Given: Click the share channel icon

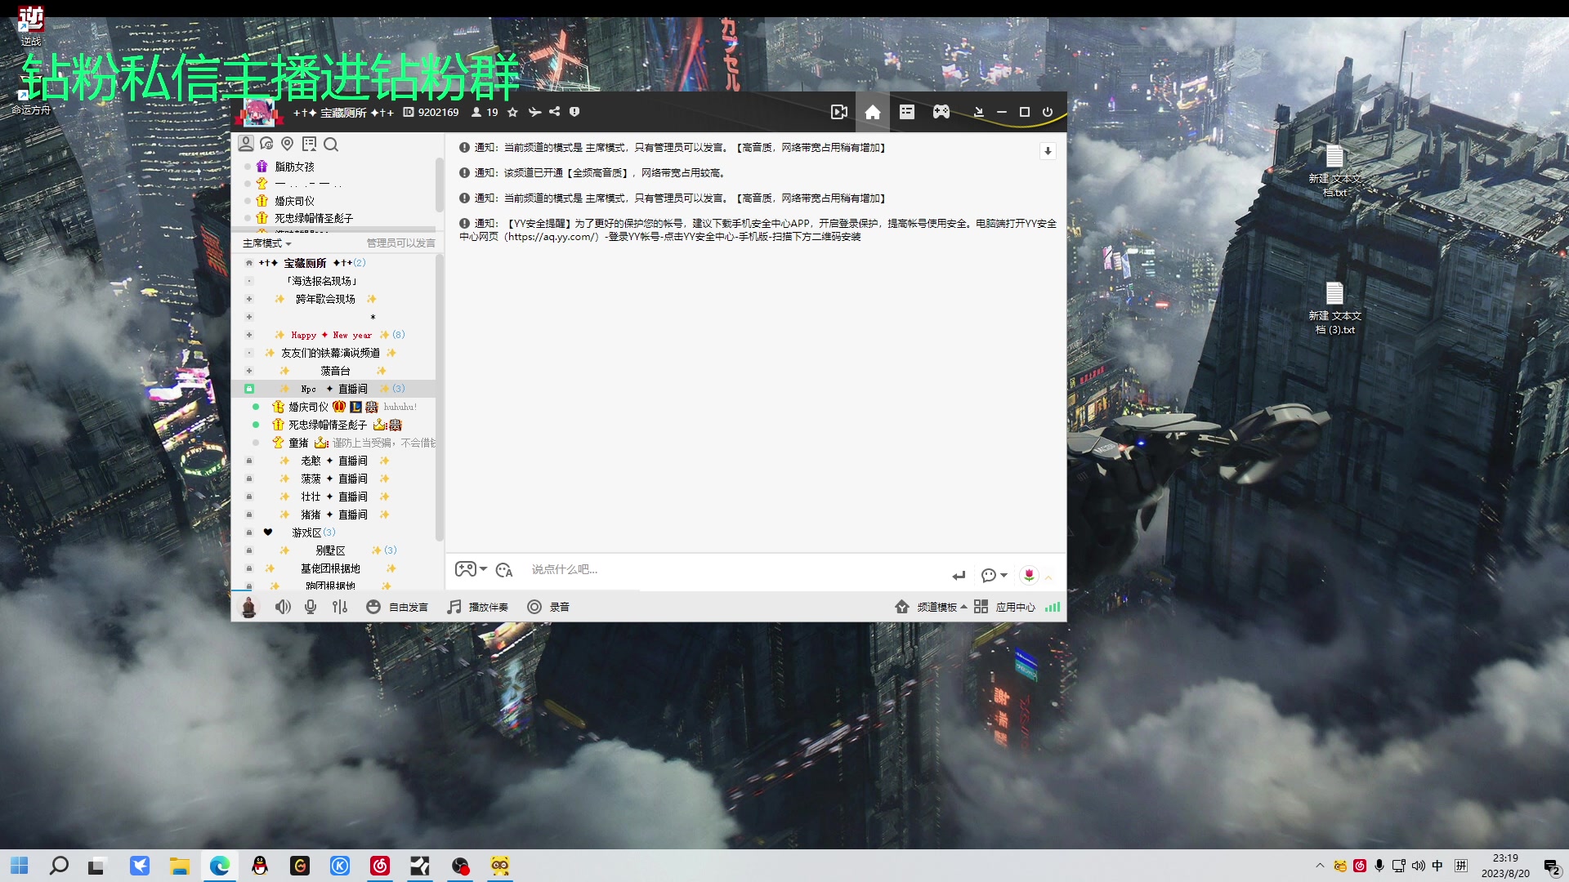Looking at the screenshot, I should 555,112.
